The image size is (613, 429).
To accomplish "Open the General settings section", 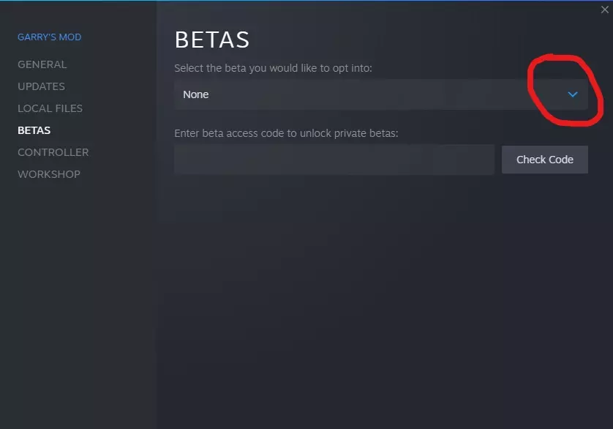I will [42, 64].
